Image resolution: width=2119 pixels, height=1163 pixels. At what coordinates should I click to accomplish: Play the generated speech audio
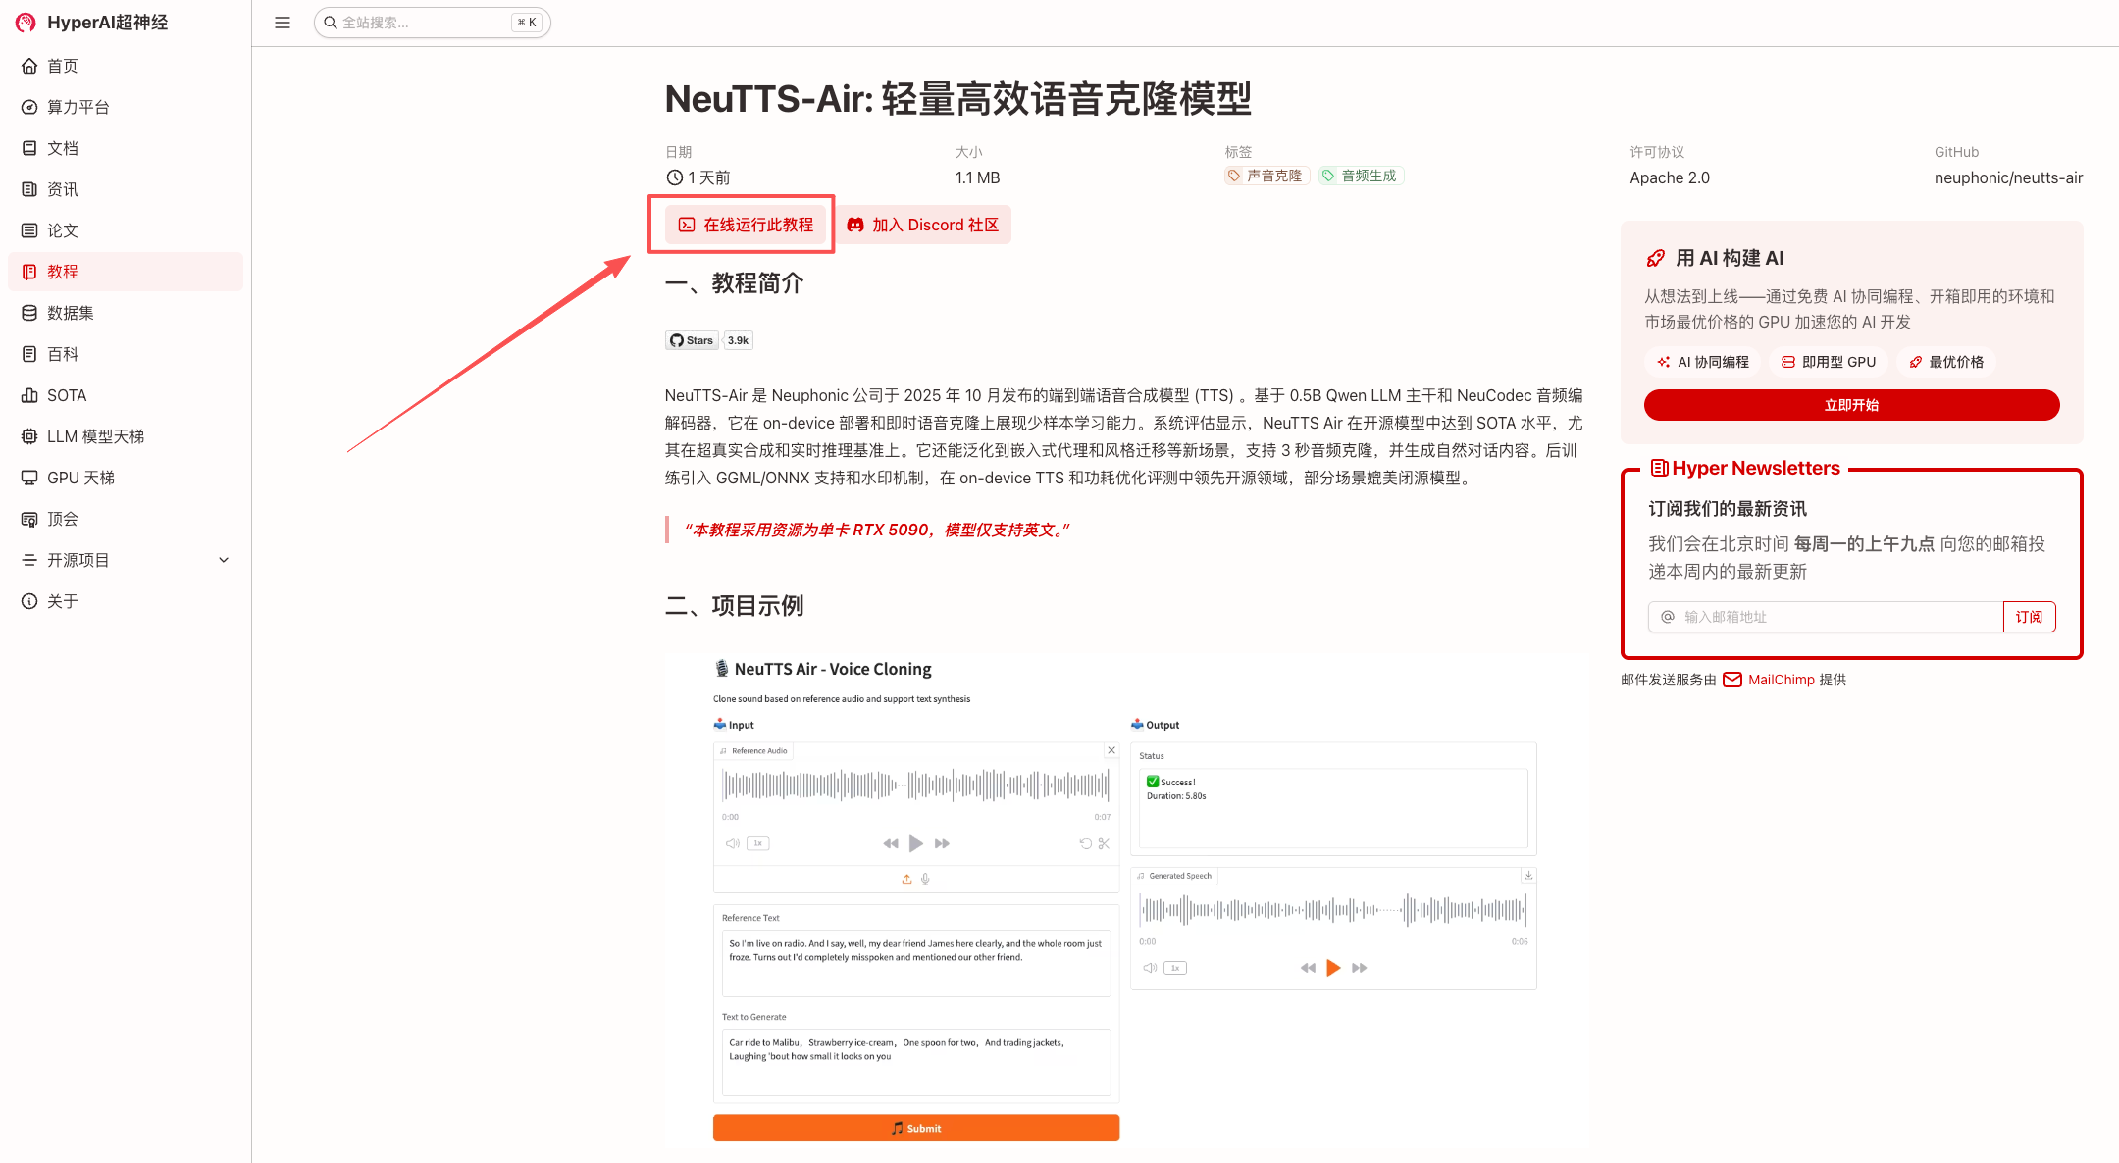[x=1332, y=967]
